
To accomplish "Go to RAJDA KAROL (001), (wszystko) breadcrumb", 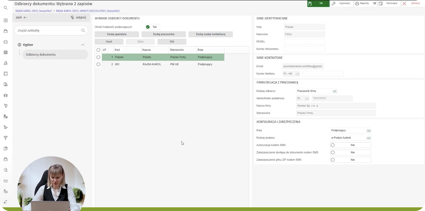I will coord(33,11).
